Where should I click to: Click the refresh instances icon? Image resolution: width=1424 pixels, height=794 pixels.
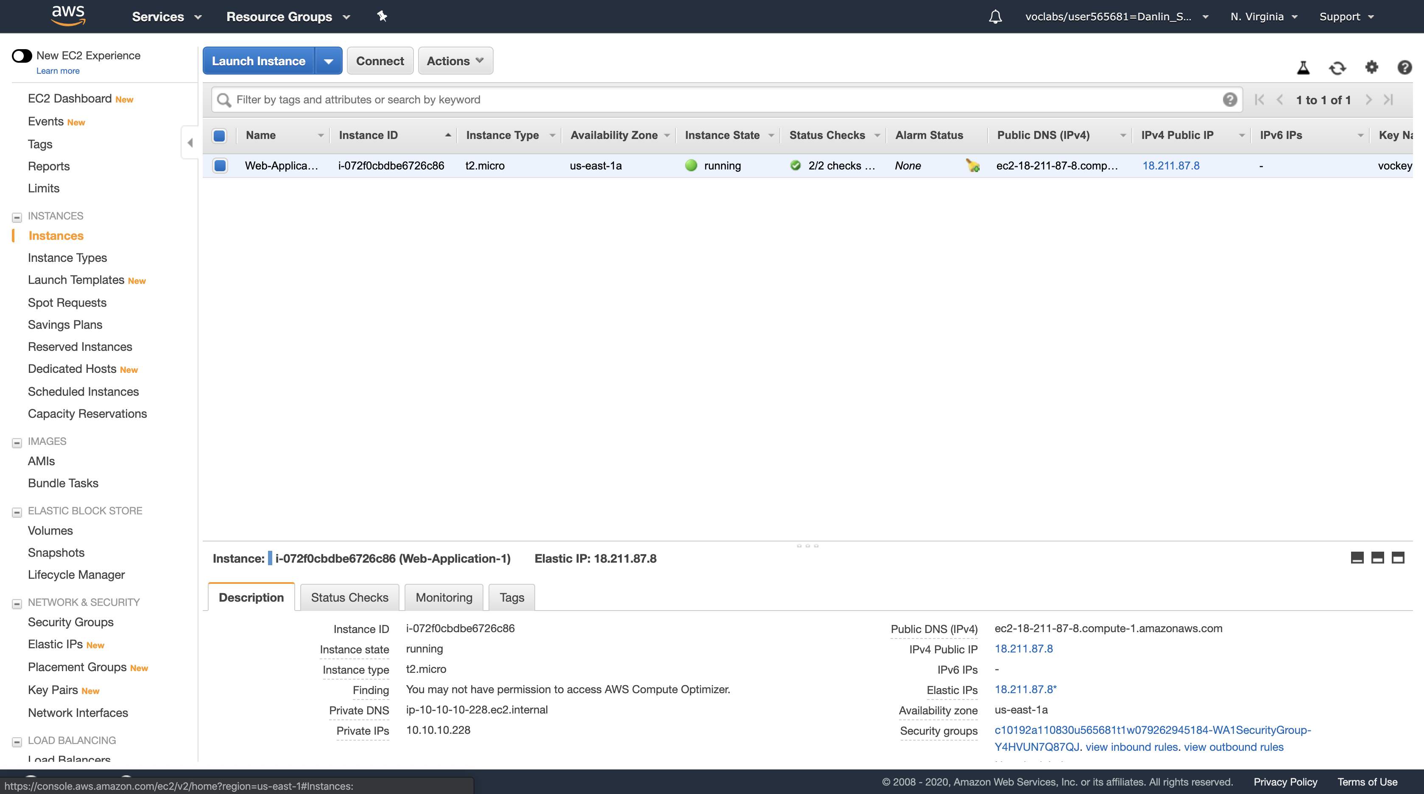(1337, 68)
